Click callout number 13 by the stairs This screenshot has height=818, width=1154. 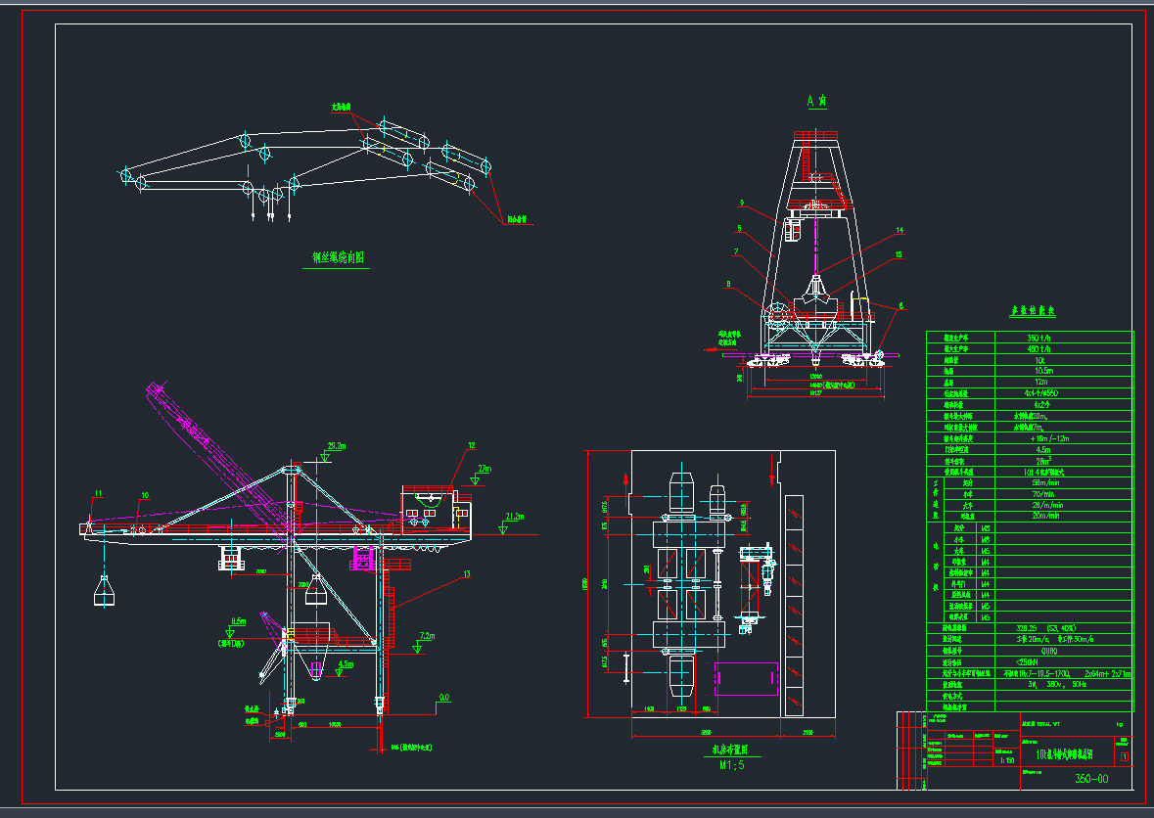(x=466, y=573)
